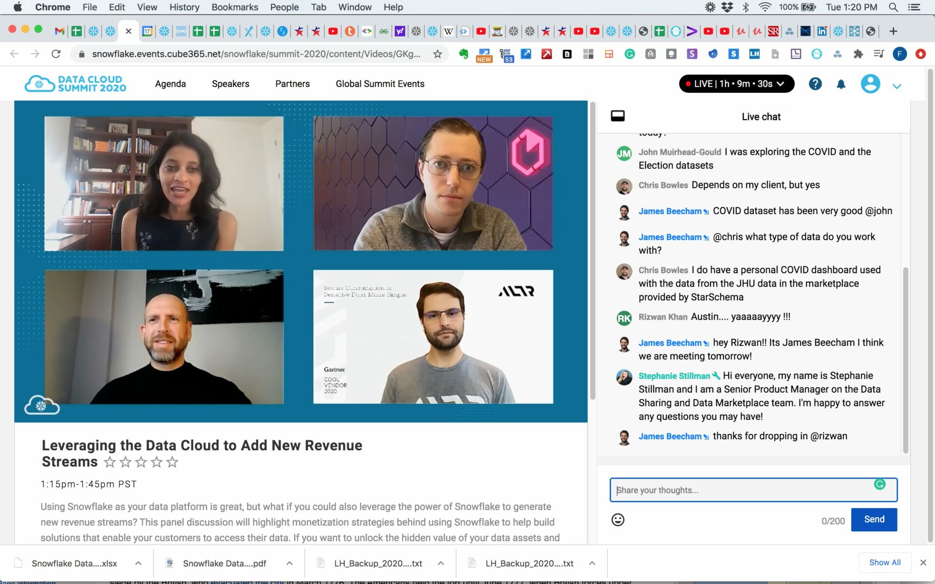Click Stephanie Stillman's name in chat
The image size is (935, 584).
tap(674, 376)
